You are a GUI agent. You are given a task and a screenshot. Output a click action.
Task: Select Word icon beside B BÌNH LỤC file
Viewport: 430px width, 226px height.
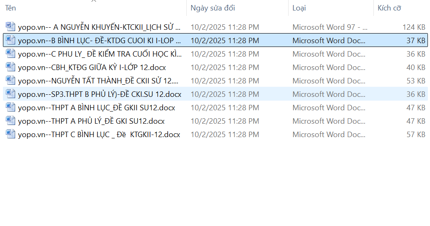[x=10, y=40]
